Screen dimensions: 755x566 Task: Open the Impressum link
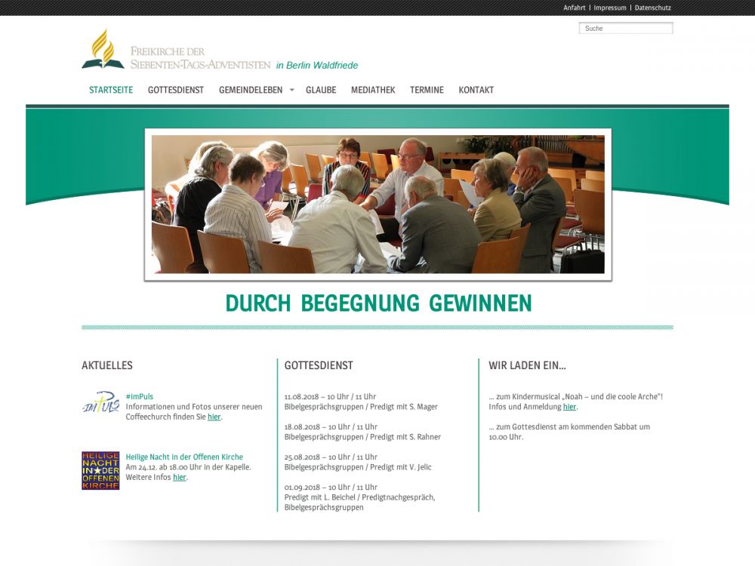[610, 8]
